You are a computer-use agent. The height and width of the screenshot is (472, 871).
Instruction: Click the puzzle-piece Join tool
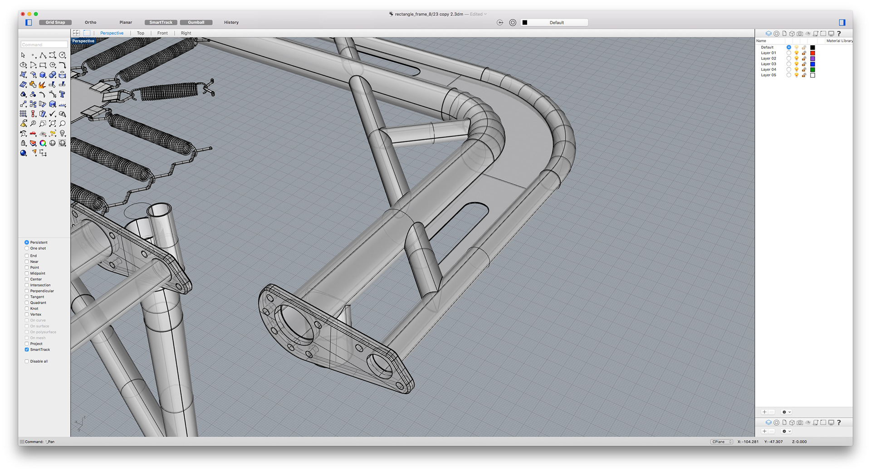[x=33, y=84]
